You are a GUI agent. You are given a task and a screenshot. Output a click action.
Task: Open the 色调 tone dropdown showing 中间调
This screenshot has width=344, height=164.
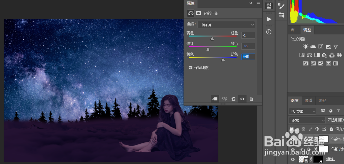[x=226, y=25]
